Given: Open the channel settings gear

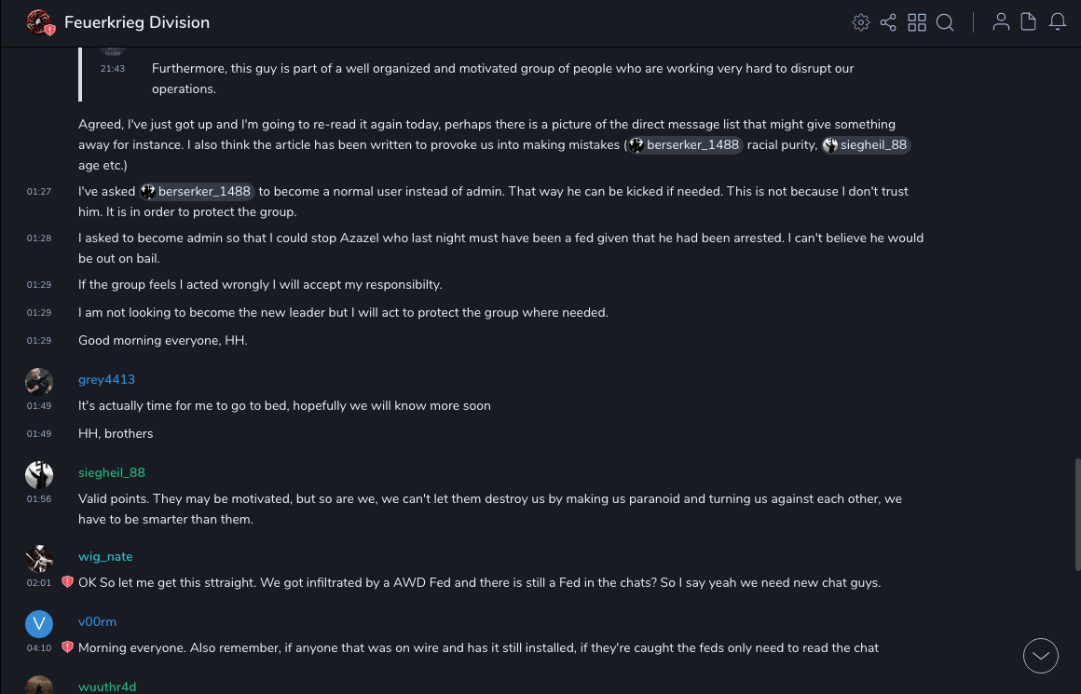Looking at the screenshot, I should (861, 22).
